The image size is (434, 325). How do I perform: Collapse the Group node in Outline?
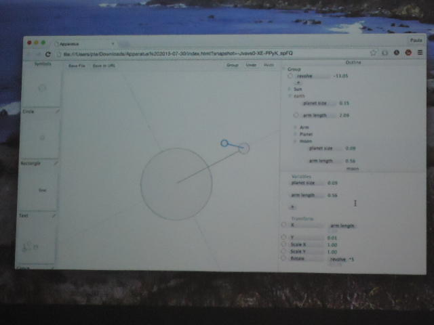tap(283, 69)
